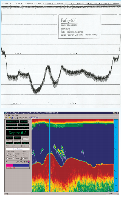Open the Zoom Range value dropdown
This screenshot has height=197, width=121.
[13, 146]
